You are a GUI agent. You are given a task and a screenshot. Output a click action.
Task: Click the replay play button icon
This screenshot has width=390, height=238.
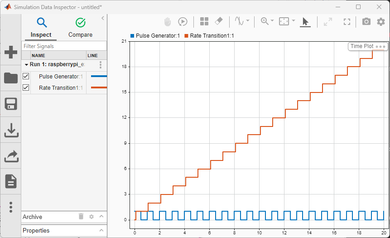coord(183,21)
